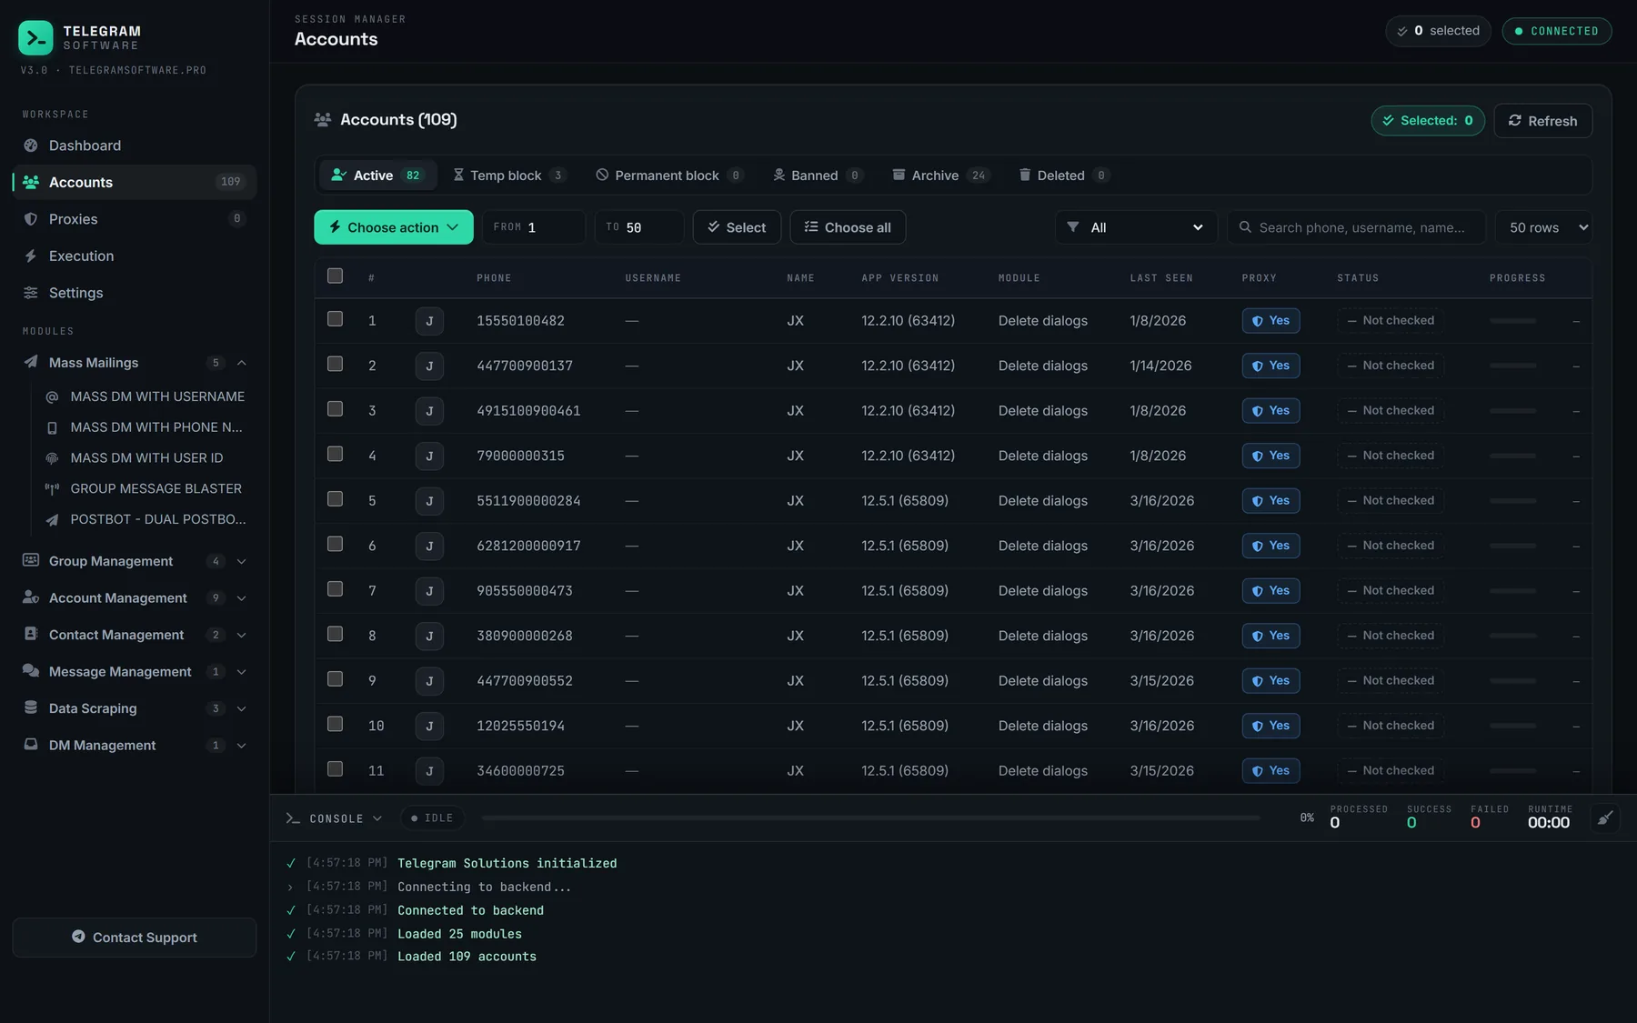The height and width of the screenshot is (1023, 1637).
Task: Click the filter funnel icon
Action: tap(1073, 227)
